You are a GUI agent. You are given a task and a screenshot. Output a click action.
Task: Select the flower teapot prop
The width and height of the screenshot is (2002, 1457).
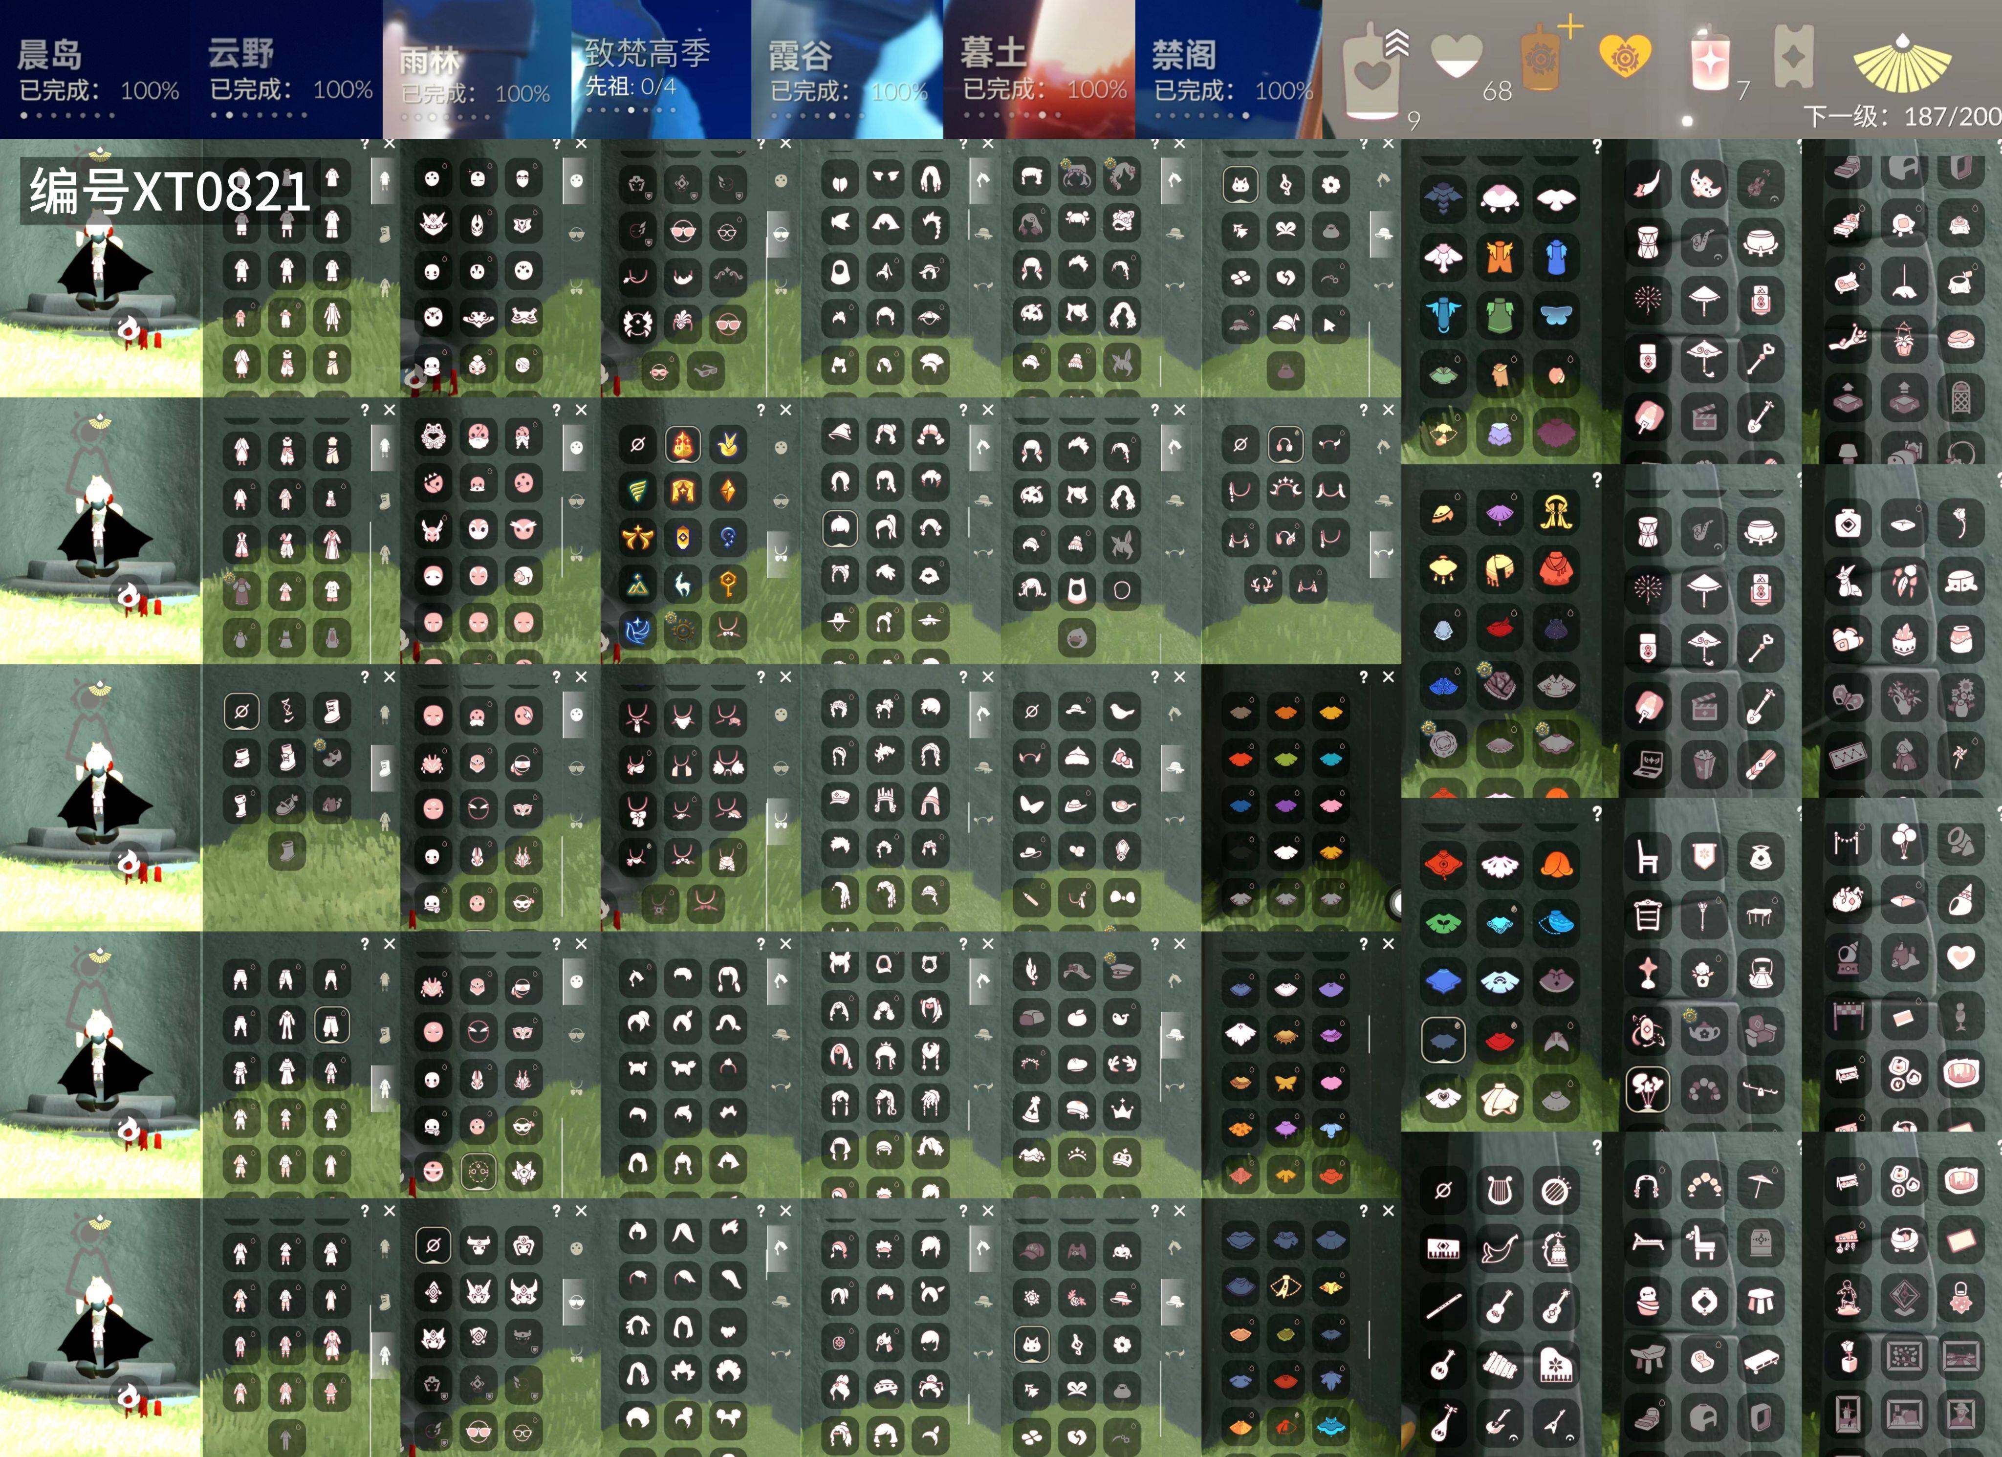[1704, 1032]
